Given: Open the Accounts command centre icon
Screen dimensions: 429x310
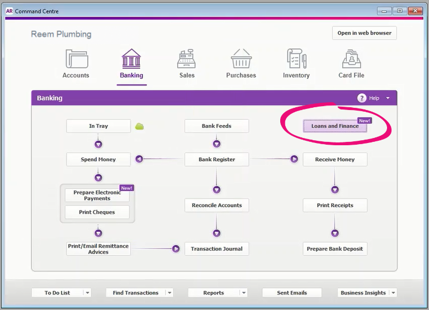Looking at the screenshot, I should (76, 59).
